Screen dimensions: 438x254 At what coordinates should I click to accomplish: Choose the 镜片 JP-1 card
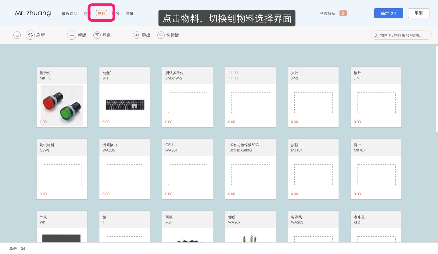(376, 97)
